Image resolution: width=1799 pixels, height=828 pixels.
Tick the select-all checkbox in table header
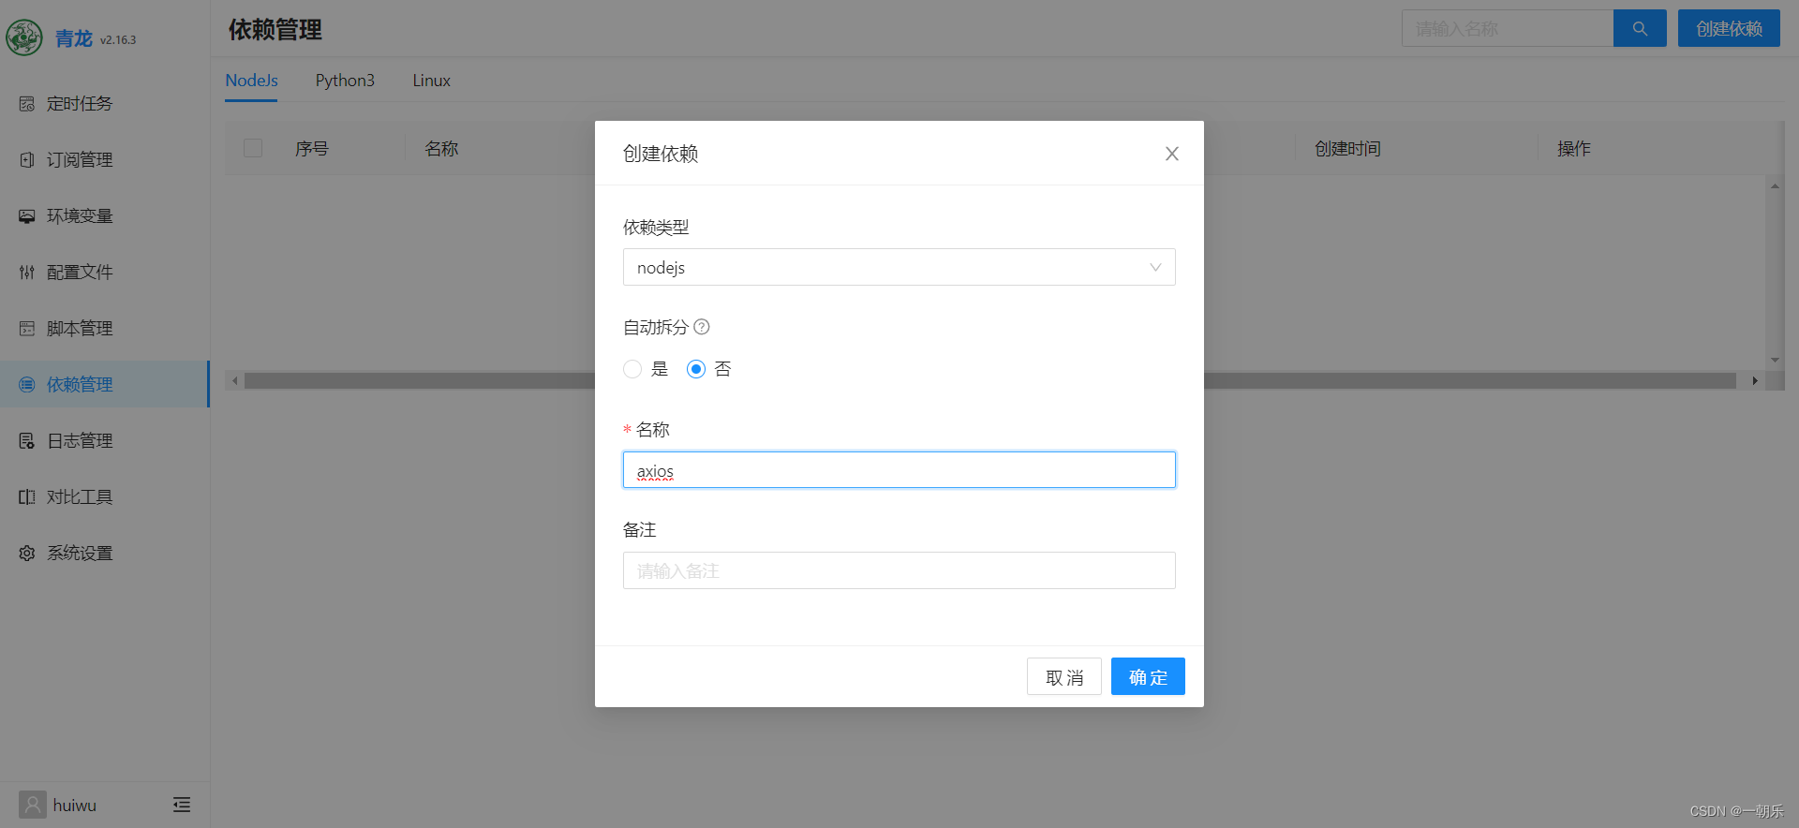tap(253, 148)
